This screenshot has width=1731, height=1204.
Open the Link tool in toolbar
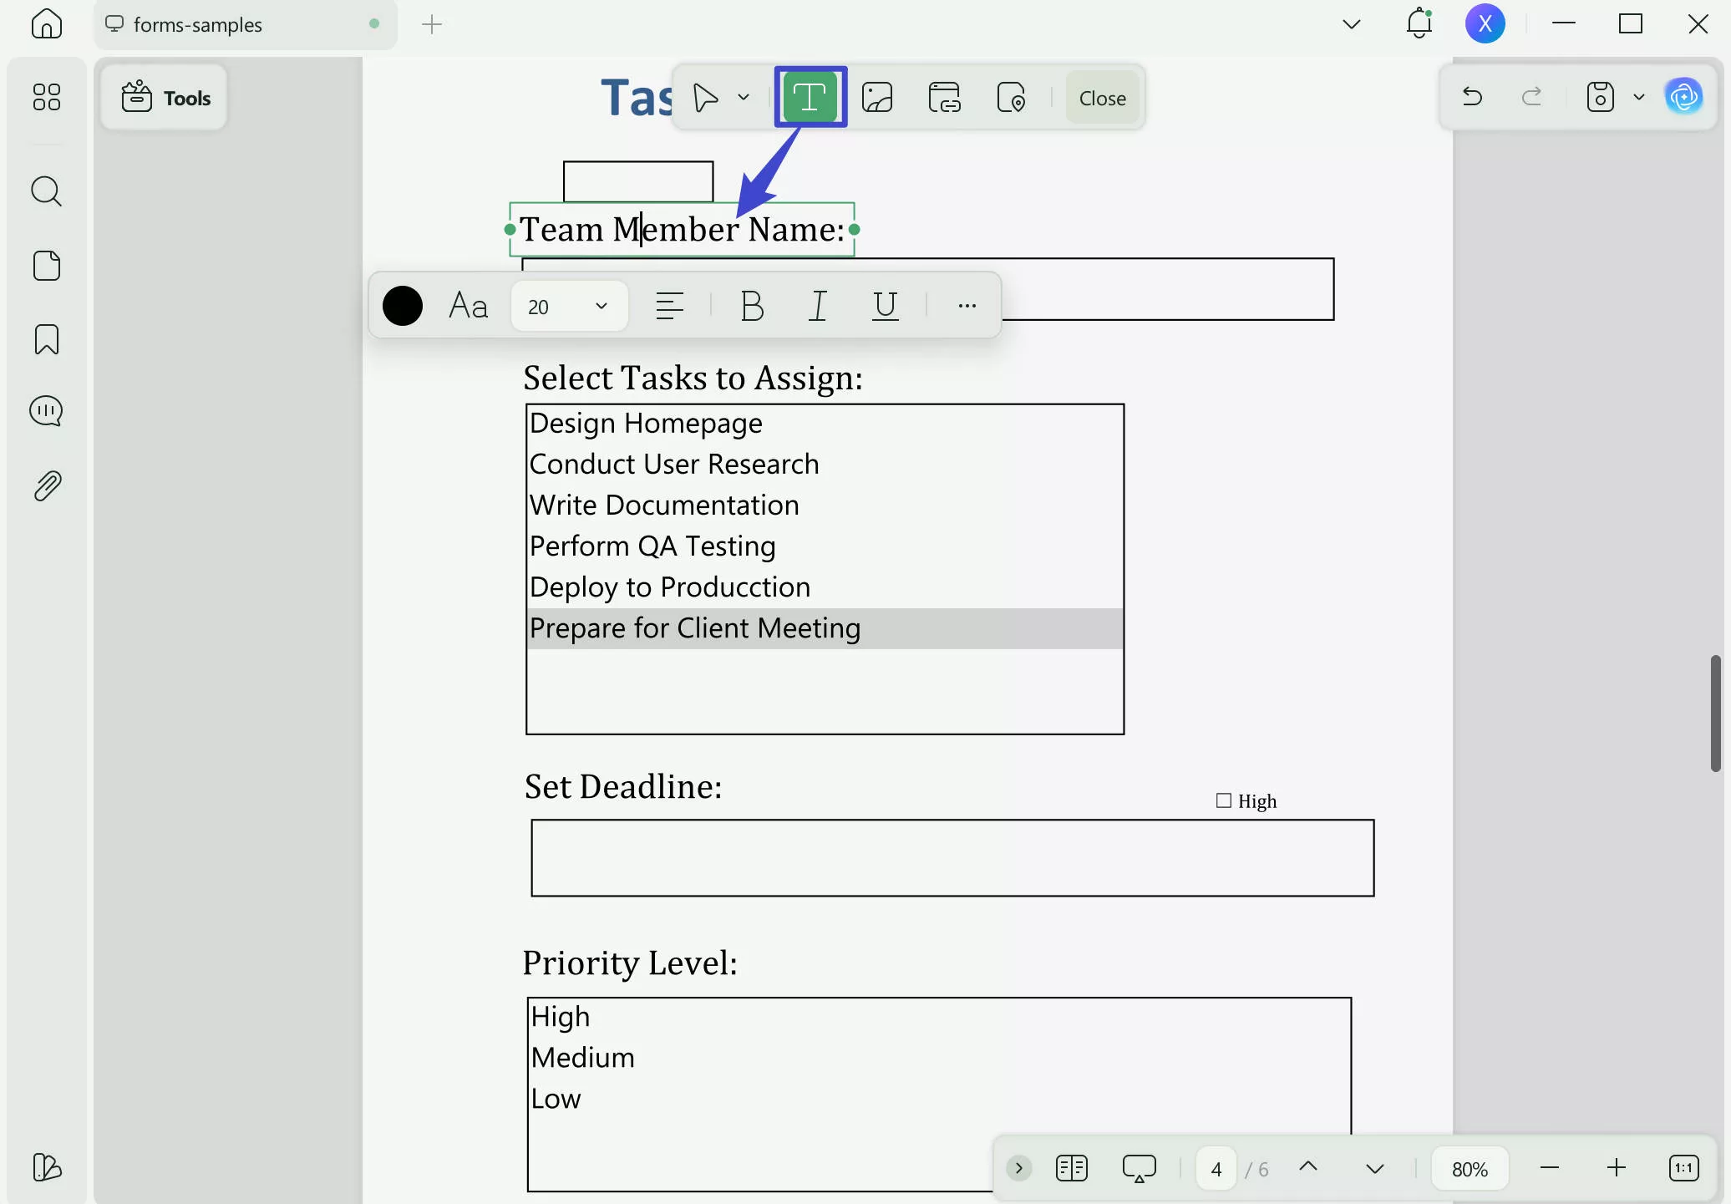coord(944,98)
